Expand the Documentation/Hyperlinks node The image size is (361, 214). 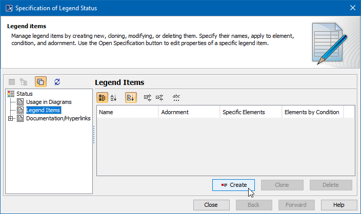click(x=10, y=118)
